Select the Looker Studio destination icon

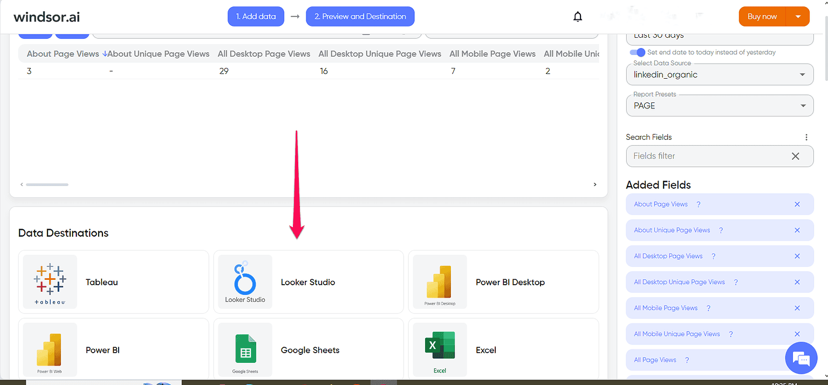[245, 282]
